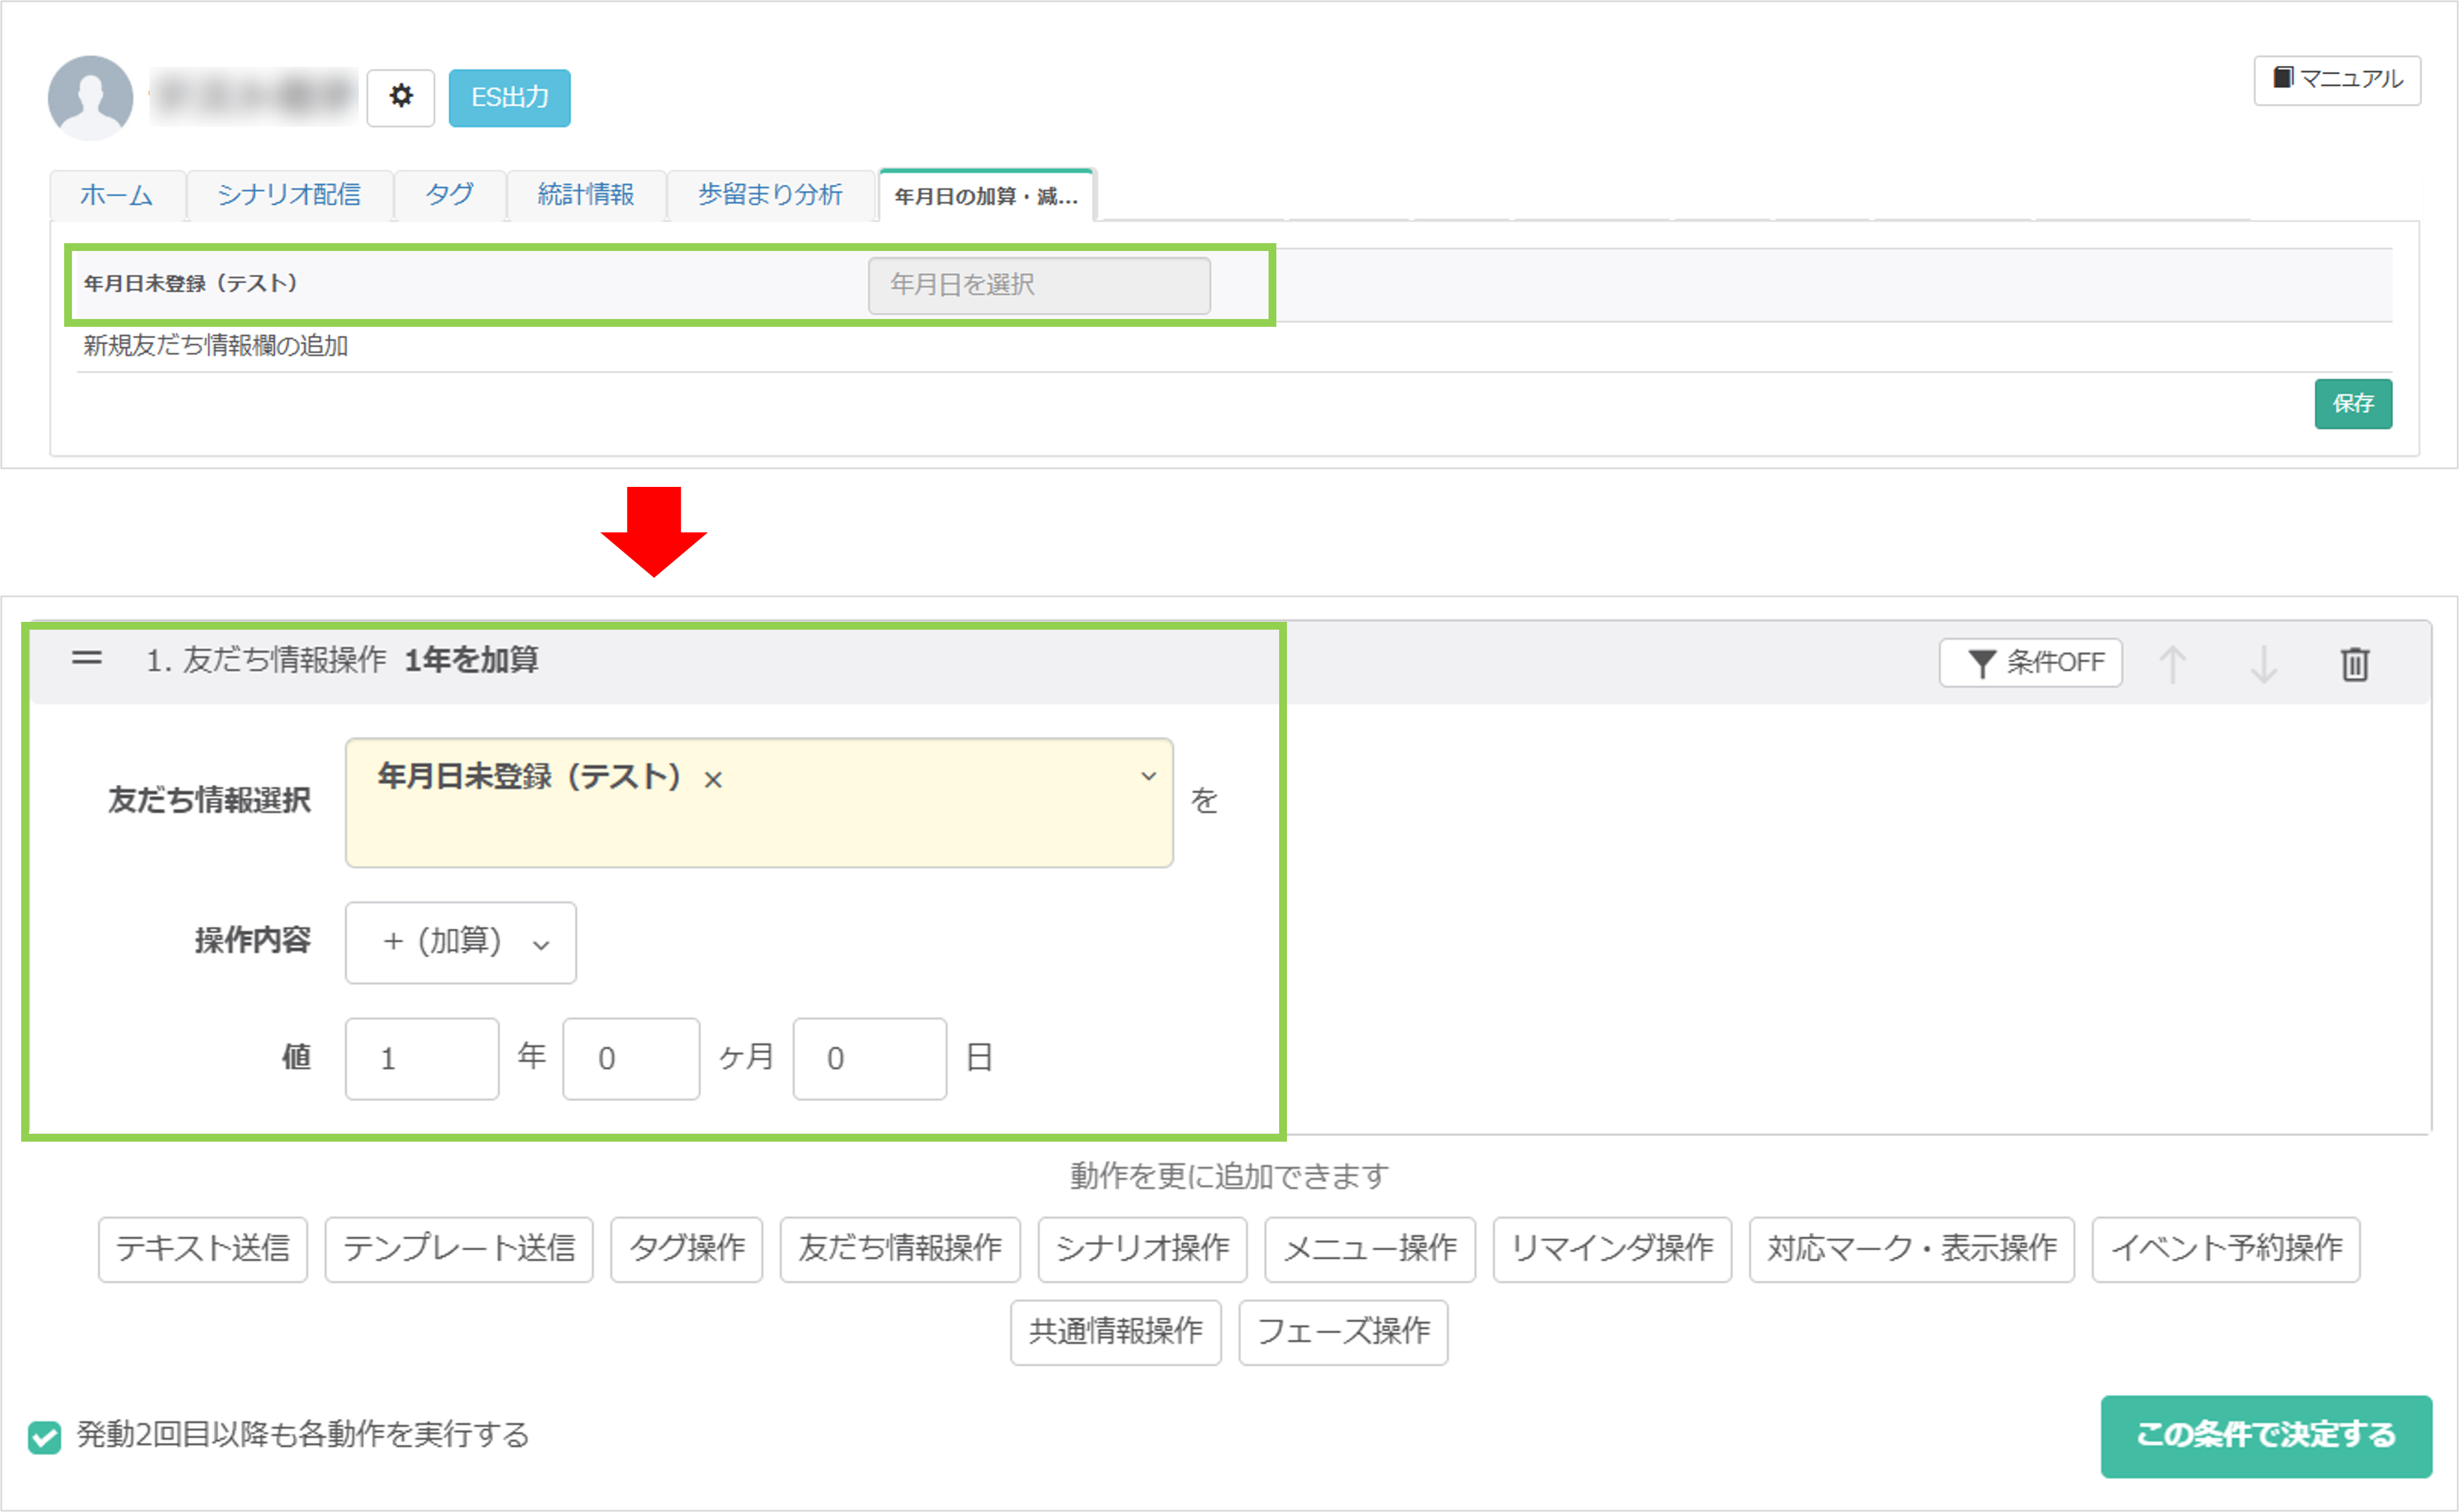Click the book icon on the マニュアル button
The image size is (2459, 1512).
[x=2283, y=79]
